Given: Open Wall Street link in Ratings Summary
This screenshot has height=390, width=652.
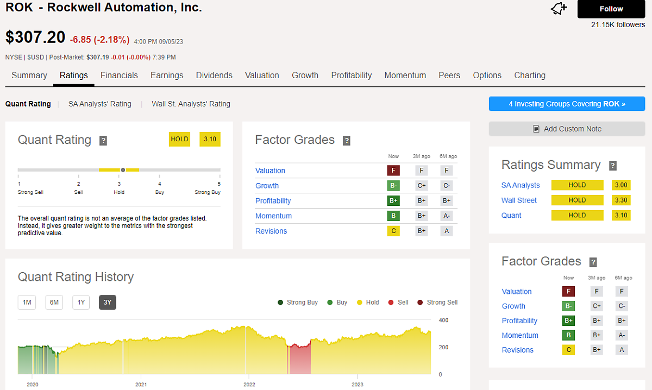Looking at the screenshot, I should coord(519,200).
